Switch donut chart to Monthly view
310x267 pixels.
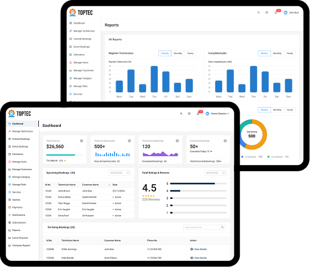277,110
